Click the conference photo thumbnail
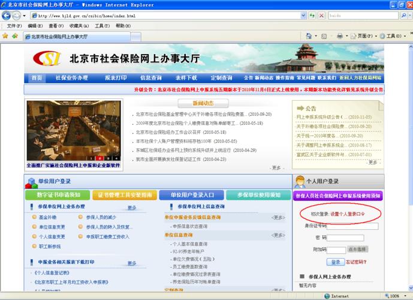Viewport: 413px width, 300px height. 73,130
